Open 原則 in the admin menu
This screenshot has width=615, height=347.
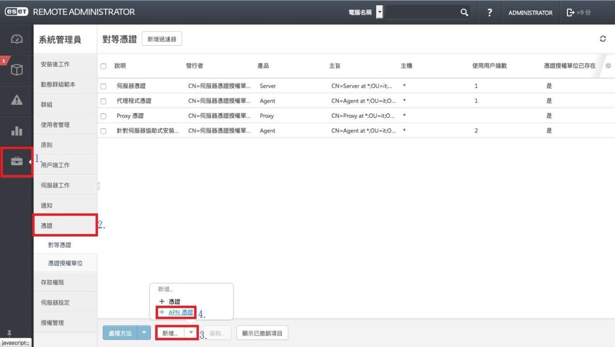coord(65,145)
